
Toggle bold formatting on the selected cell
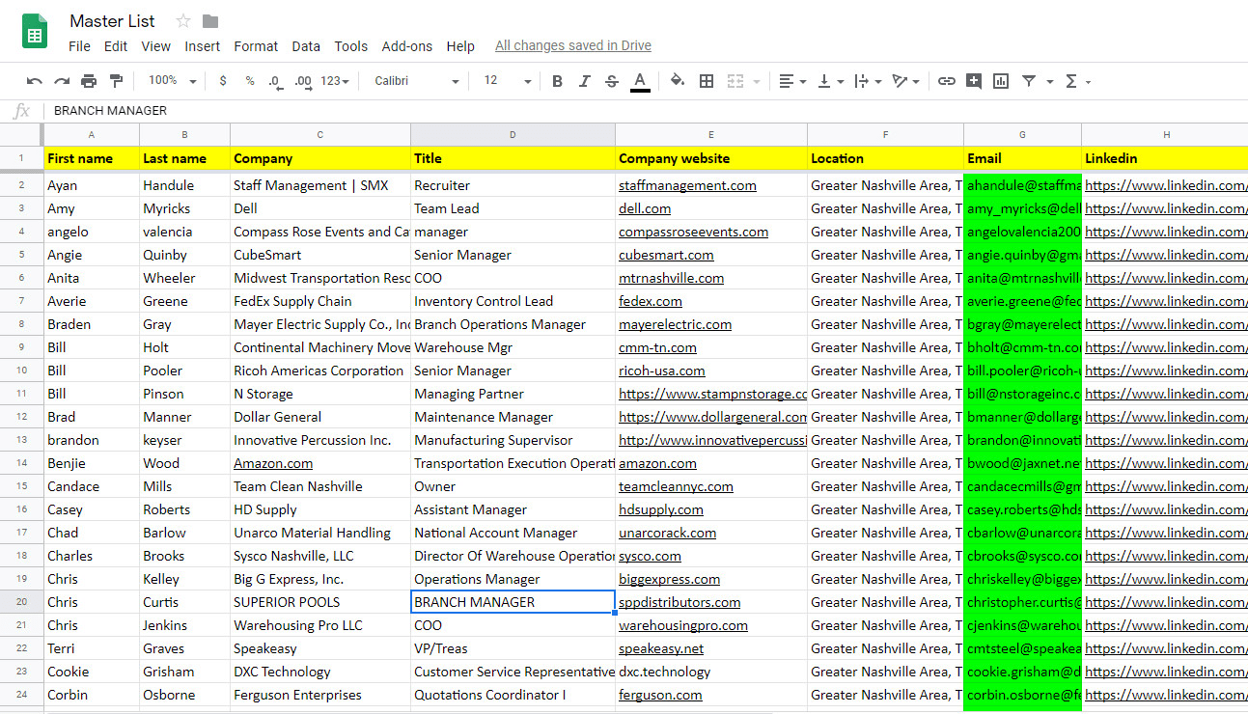[557, 81]
